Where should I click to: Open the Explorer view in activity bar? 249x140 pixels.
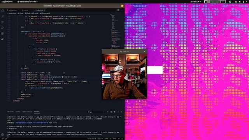click(3, 11)
